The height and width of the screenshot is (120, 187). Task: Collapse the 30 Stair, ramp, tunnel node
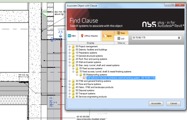coord(70,65)
